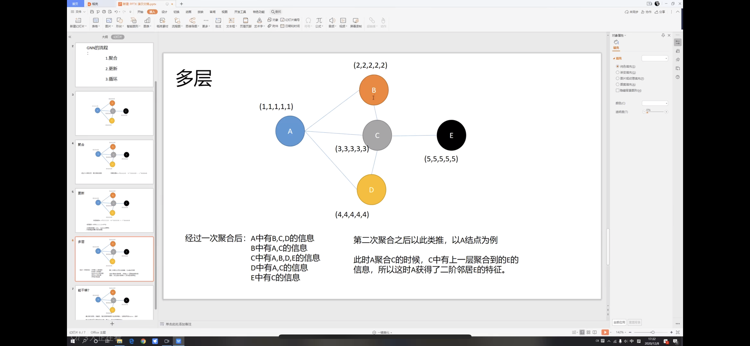Open the 视图 view tab
The height and width of the screenshot is (346, 750).
coord(225,12)
